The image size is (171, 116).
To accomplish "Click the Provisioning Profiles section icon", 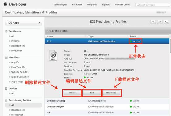I will pyautogui.click(x=6, y=100).
